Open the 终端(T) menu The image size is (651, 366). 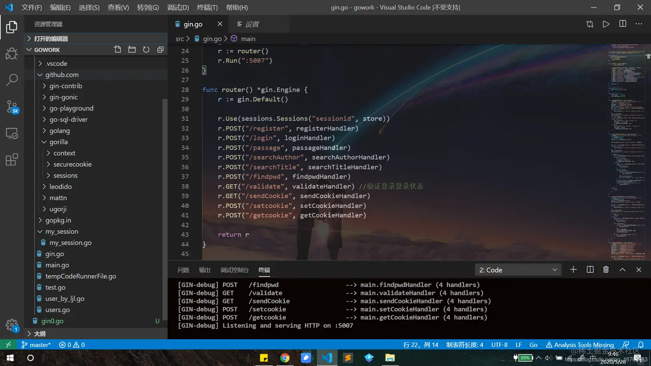tap(207, 7)
